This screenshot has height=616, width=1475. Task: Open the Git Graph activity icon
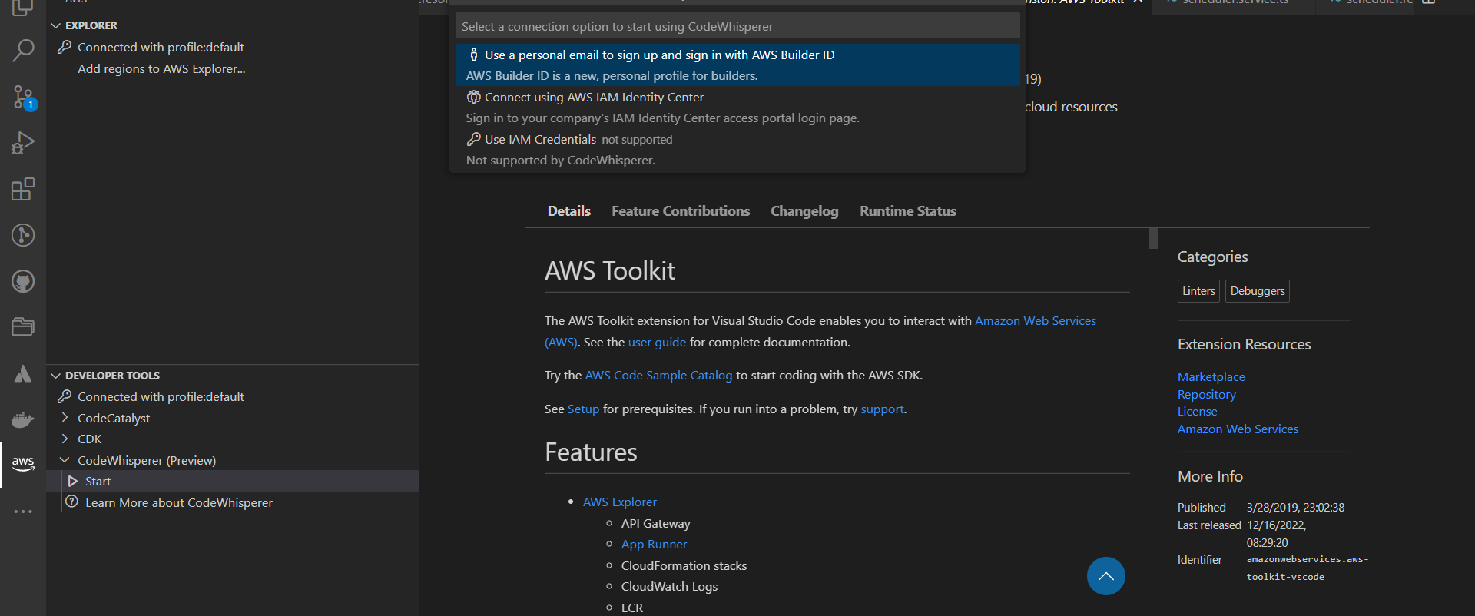pyautogui.click(x=23, y=235)
